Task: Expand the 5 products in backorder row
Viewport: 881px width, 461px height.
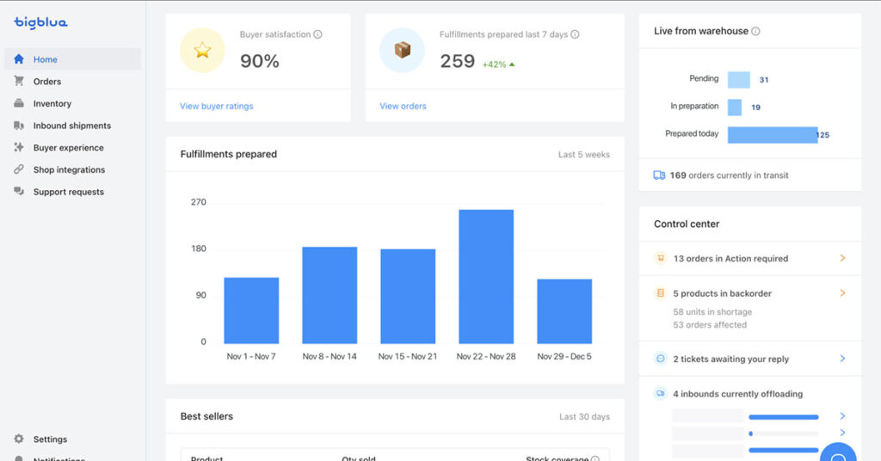Action: click(x=842, y=293)
